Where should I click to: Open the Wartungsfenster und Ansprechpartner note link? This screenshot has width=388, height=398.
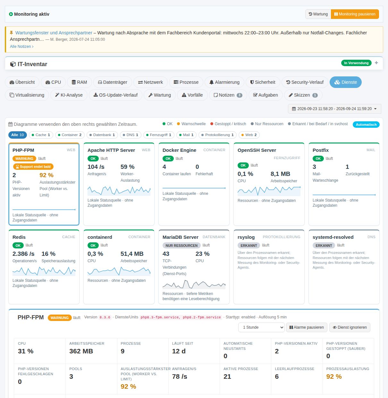click(x=54, y=33)
